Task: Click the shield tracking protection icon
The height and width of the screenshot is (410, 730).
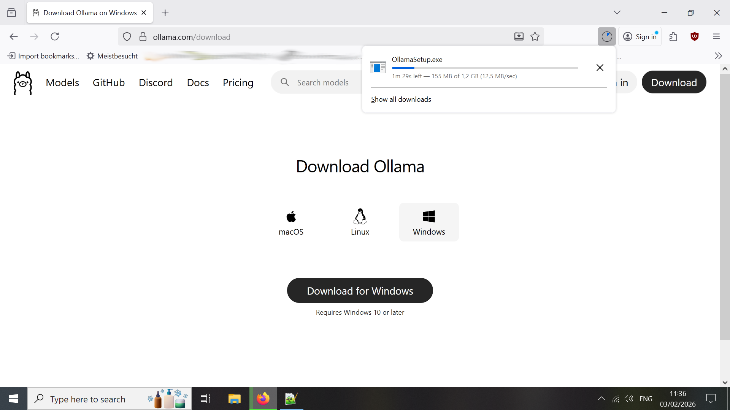Action: click(x=127, y=36)
